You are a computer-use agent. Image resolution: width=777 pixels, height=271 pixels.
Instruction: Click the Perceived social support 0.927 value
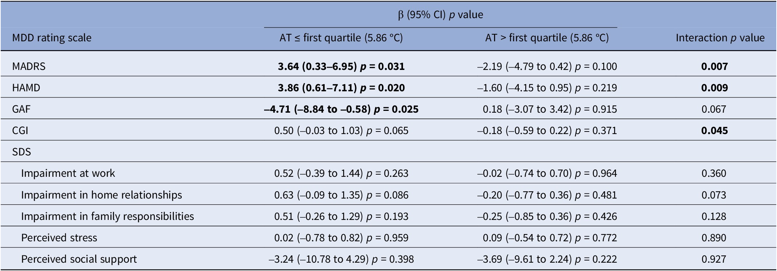tap(714, 259)
